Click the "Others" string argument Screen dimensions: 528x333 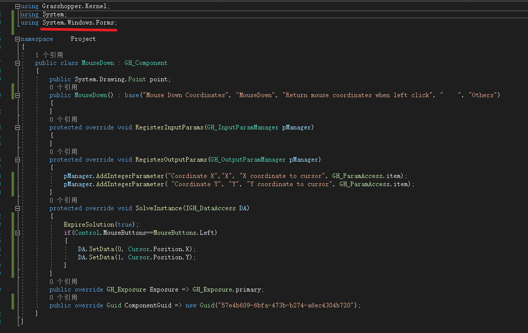pos(482,95)
